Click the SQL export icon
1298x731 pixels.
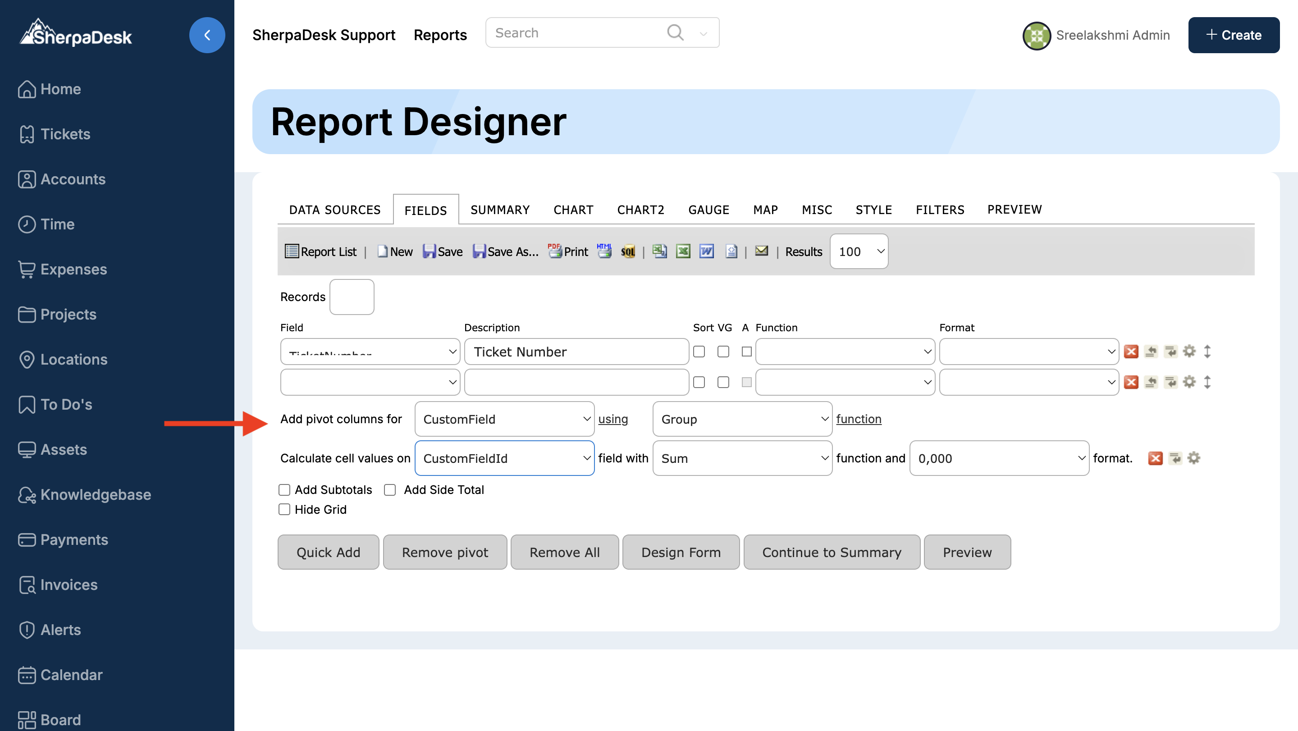pyautogui.click(x=627, y=251)
